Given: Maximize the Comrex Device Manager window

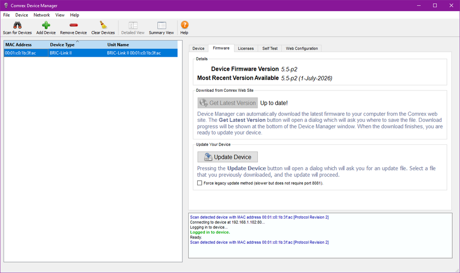Looking at the screenshot, I should (435, 5).
